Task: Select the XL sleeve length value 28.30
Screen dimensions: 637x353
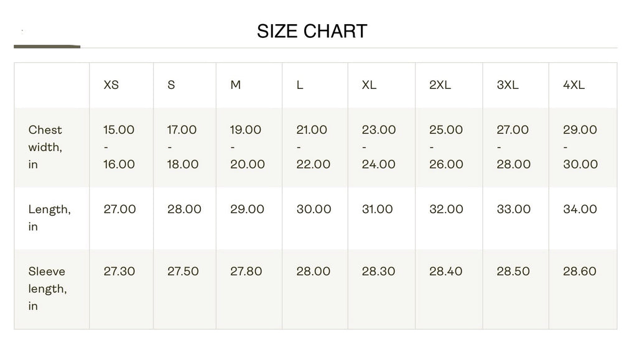Action: 378,272
